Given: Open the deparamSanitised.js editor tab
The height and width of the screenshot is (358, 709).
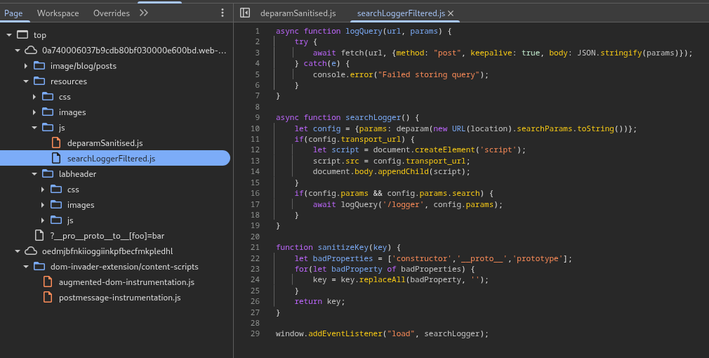Looking at the screenshot, I should (298, 13).
